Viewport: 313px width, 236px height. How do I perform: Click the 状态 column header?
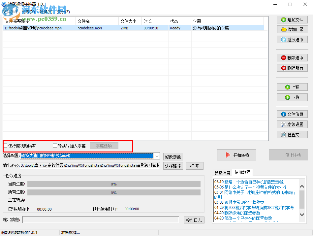[180, 21]
